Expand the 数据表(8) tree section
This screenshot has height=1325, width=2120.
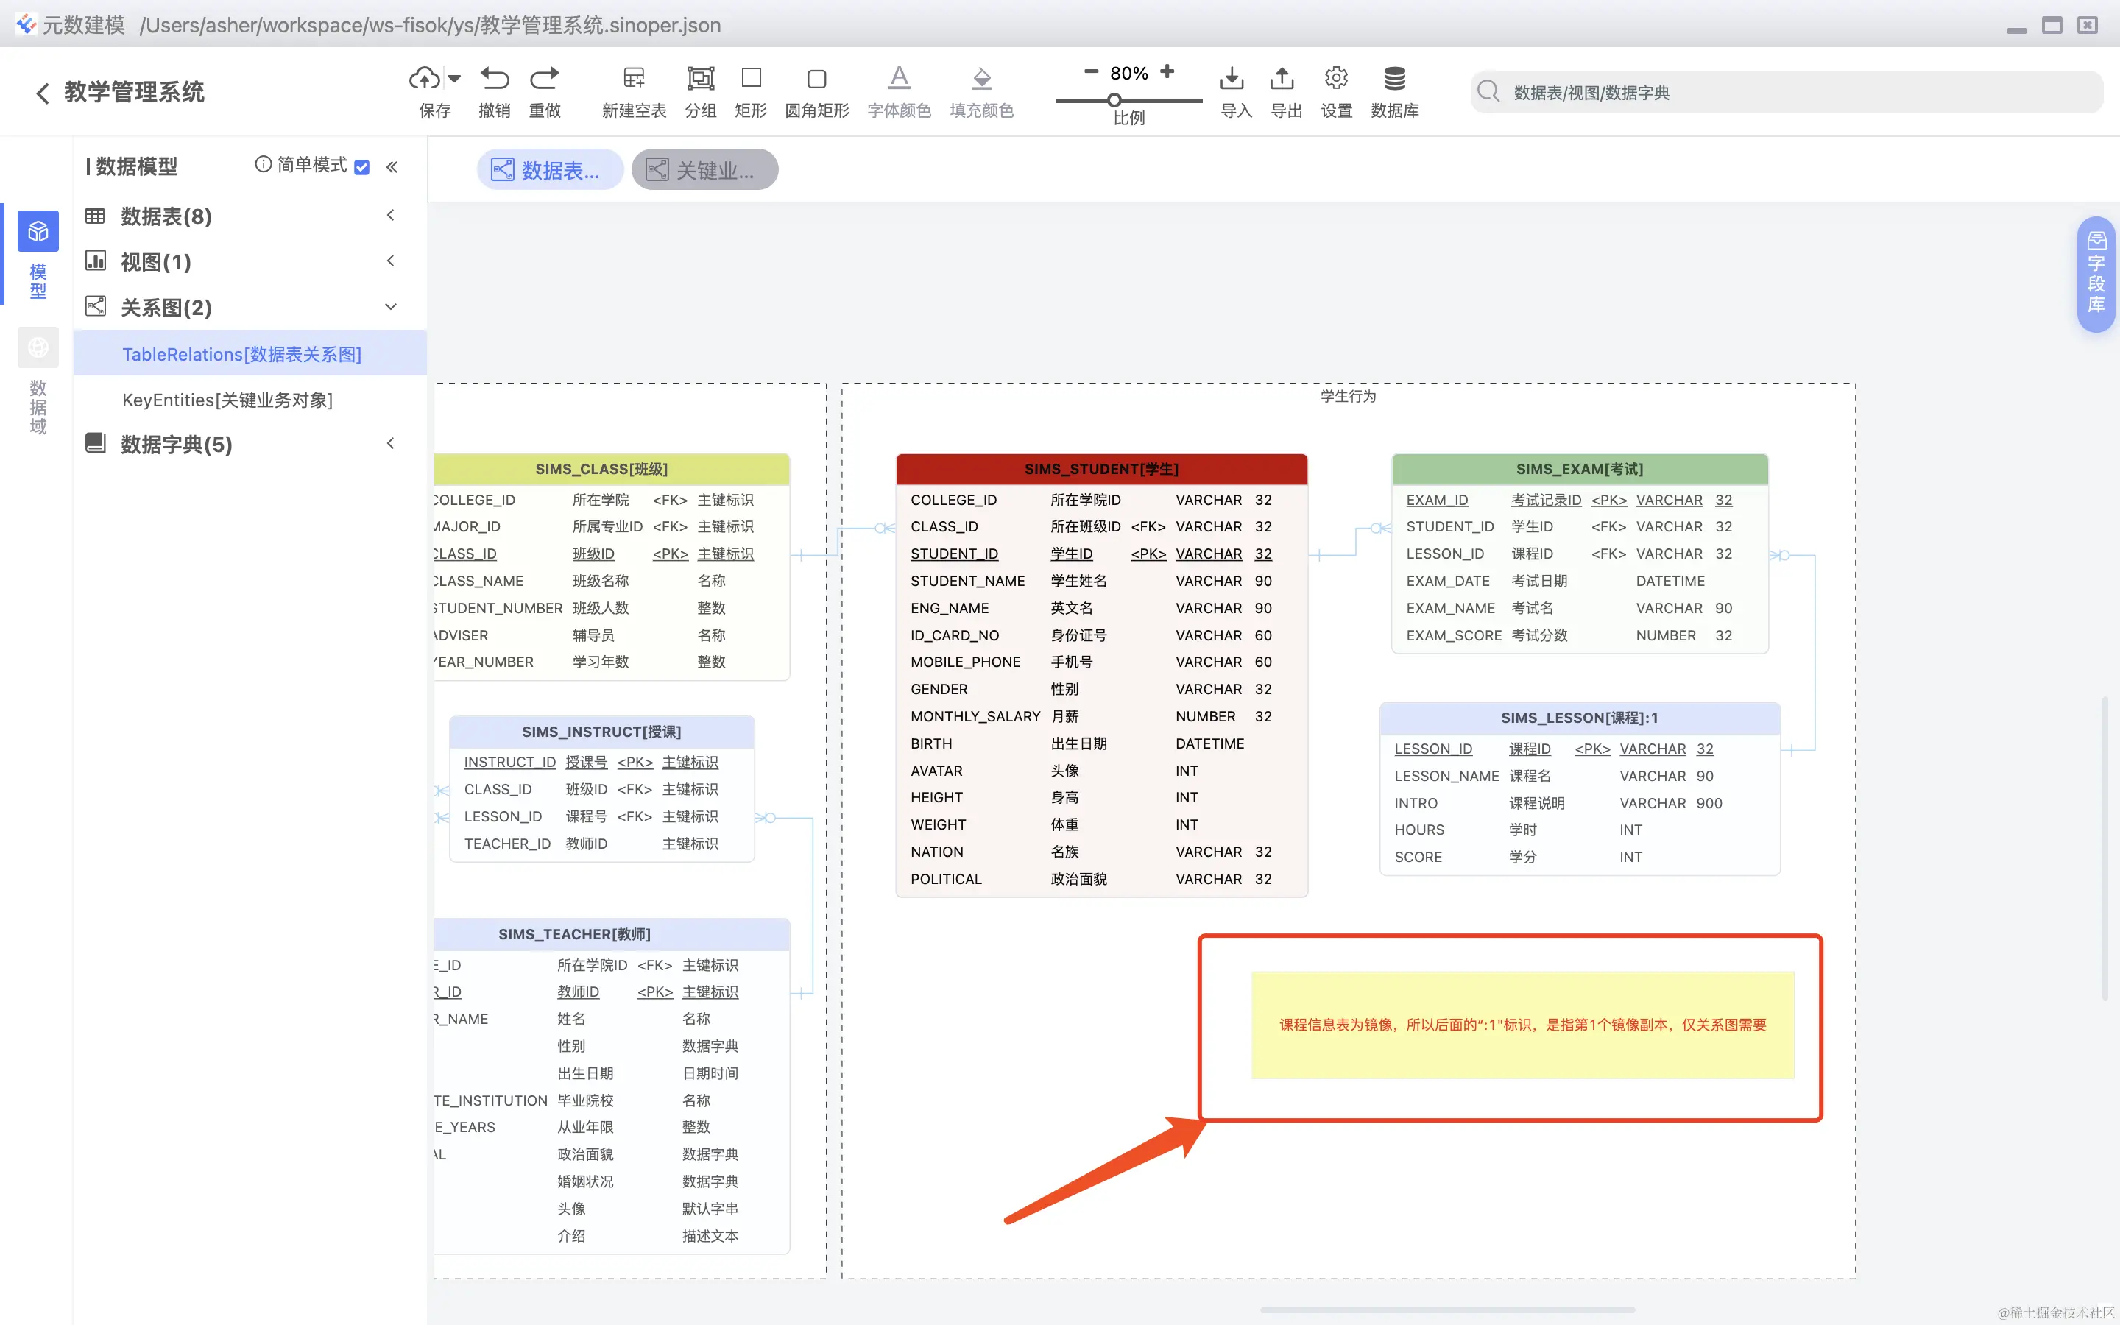391,216
